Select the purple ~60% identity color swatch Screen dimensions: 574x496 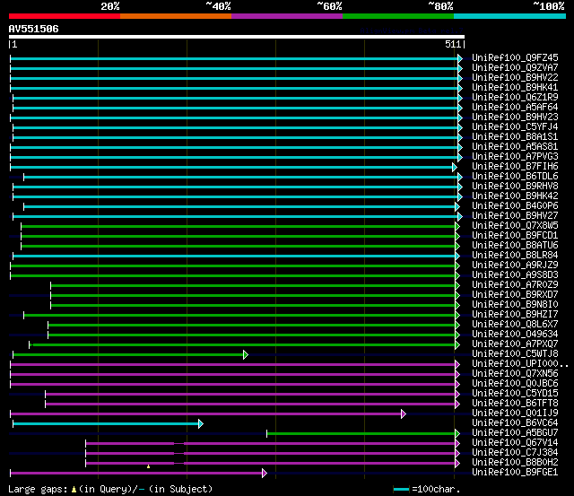(x=286, y=16)
